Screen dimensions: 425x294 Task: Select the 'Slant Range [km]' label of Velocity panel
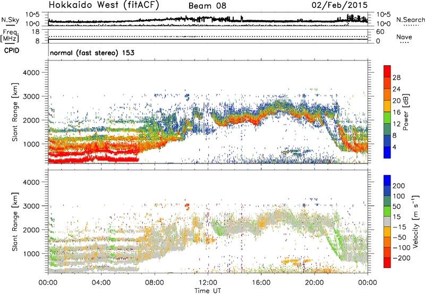(15, 221)
